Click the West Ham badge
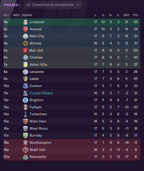 [25, 121]
